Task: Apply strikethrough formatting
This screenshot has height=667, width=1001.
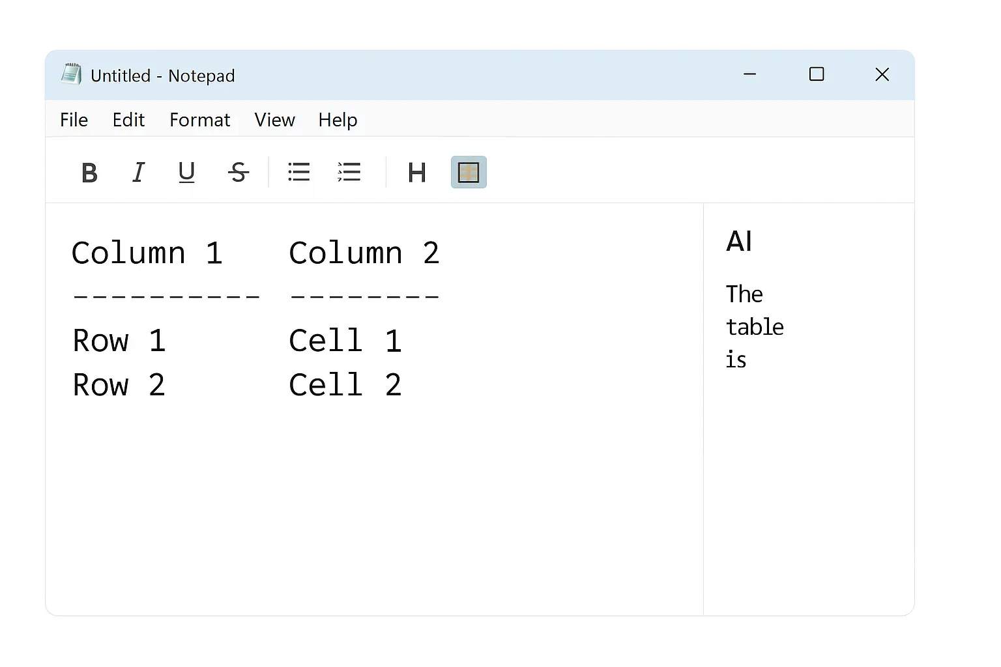Action: tap(239, 173)
